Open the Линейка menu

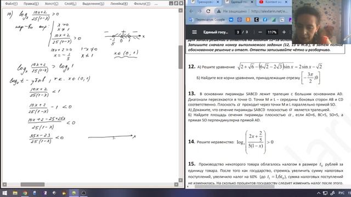point(119,4)
